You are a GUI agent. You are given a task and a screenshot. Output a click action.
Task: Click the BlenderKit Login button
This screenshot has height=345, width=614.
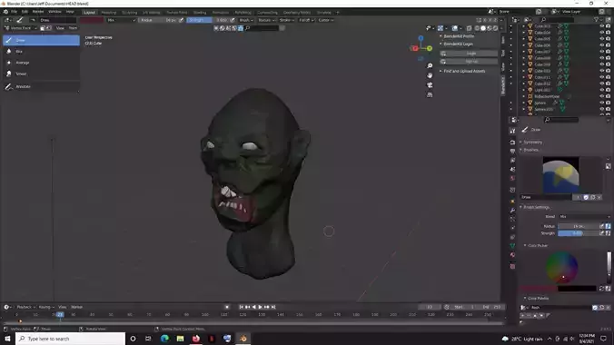tap(469, 54)
